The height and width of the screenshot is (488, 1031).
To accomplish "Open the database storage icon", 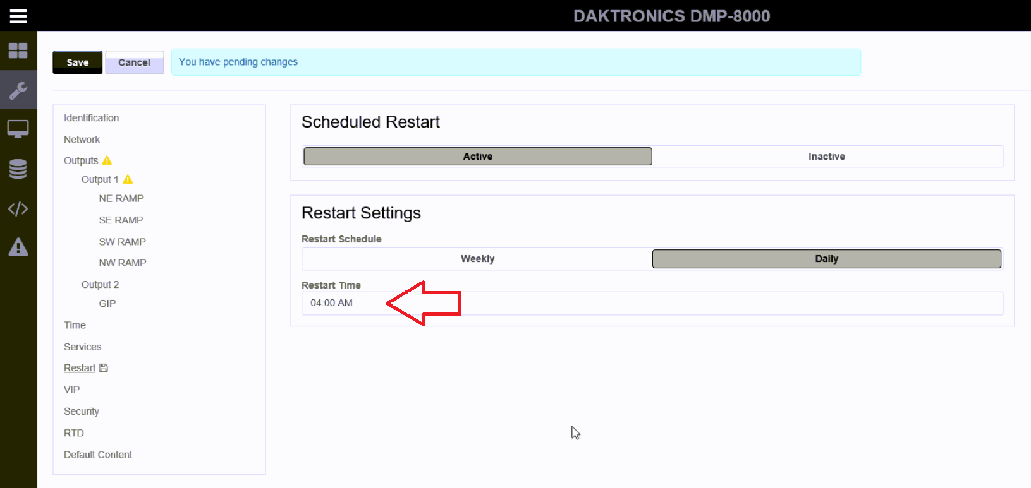I will (18, 169).
